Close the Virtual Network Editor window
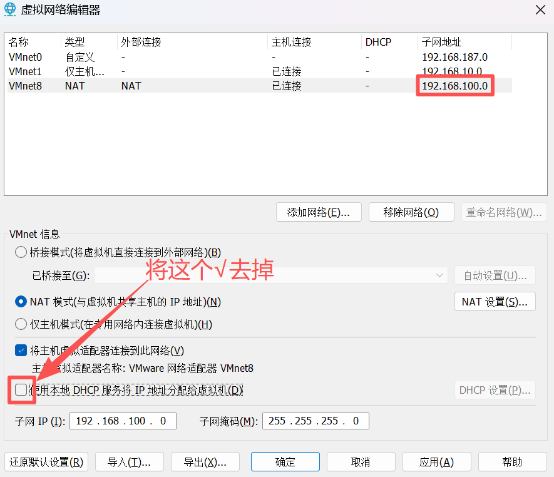 (x=540, y=10)
